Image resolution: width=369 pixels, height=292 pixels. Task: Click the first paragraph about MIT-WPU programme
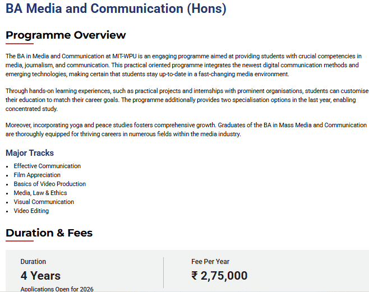pyautogui.click(x=183, y=65)
